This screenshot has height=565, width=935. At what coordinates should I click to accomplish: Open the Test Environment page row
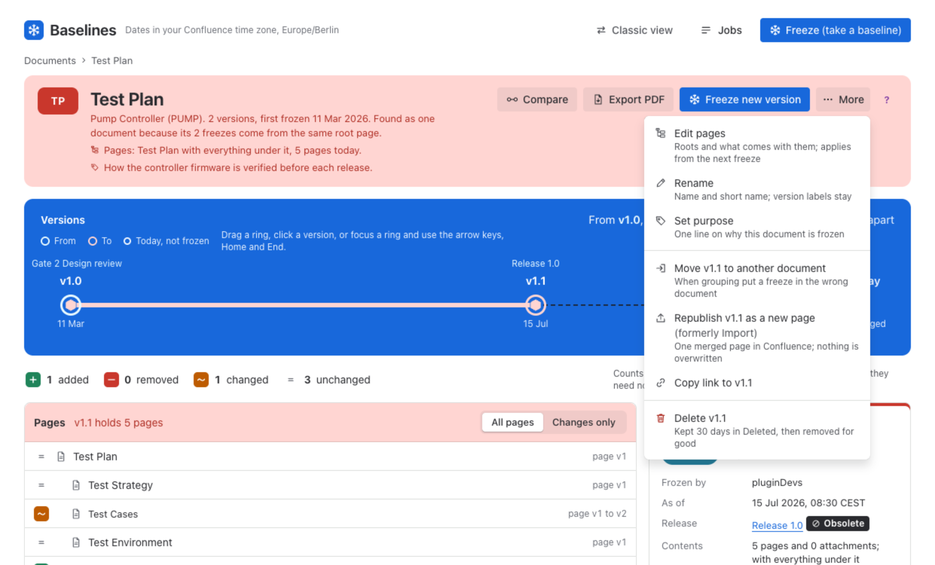pos(330,542)
